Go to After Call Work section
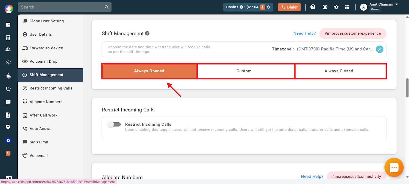Image resolution: width=409 pixels, height=184 pixels. (x=50, y=115)
